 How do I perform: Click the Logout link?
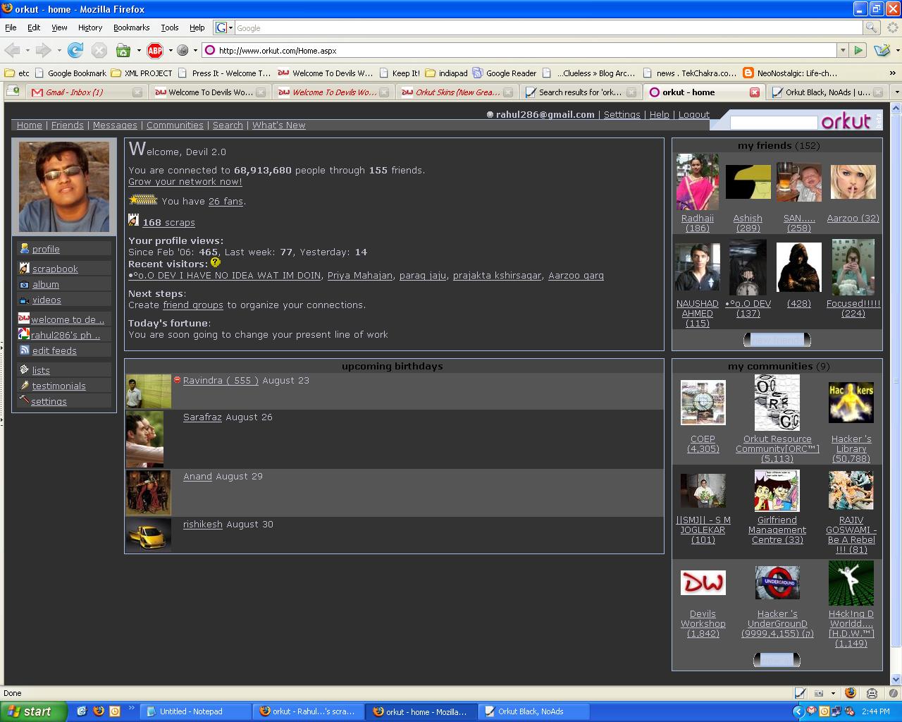694,114
